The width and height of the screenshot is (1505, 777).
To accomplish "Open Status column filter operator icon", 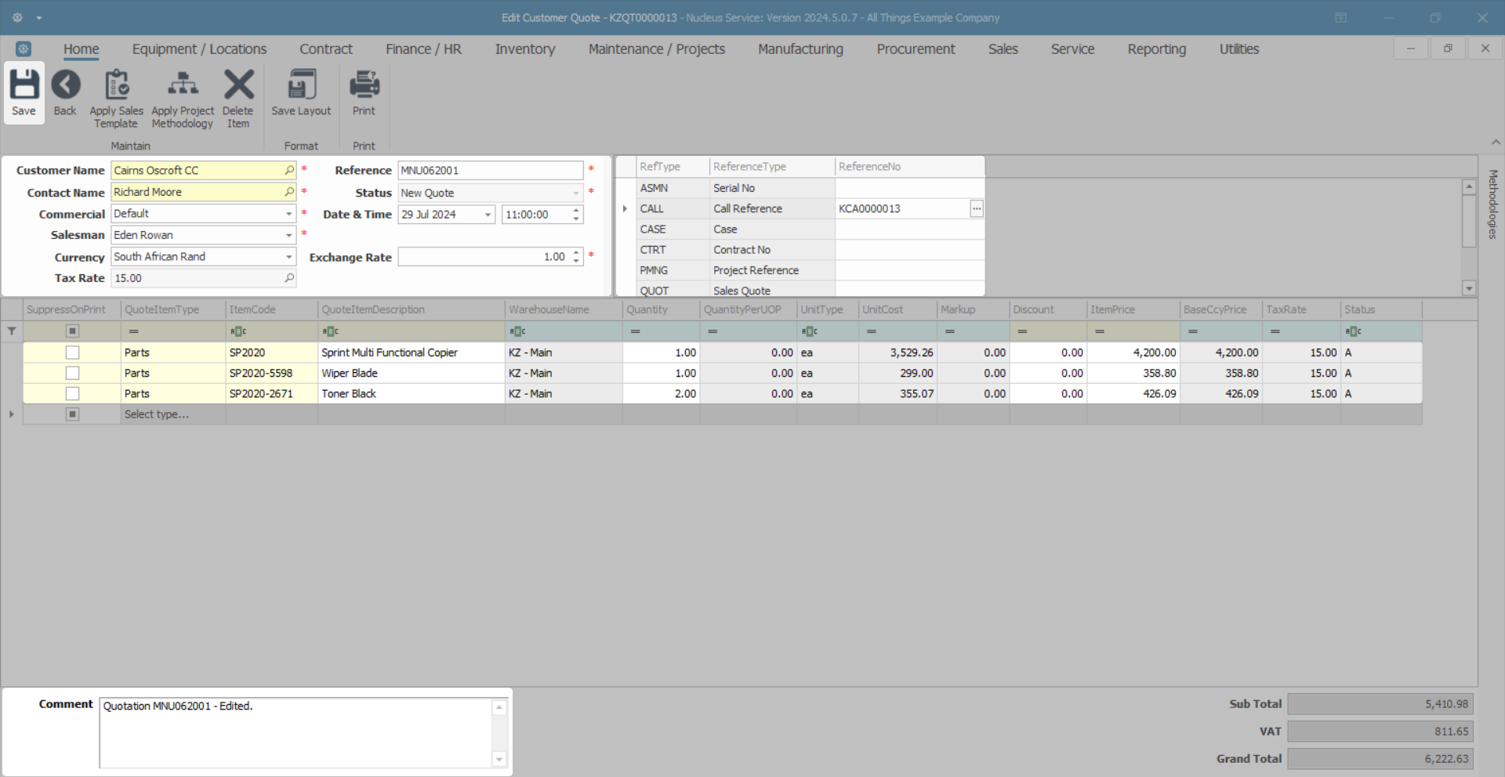I will coord(1354,331).
